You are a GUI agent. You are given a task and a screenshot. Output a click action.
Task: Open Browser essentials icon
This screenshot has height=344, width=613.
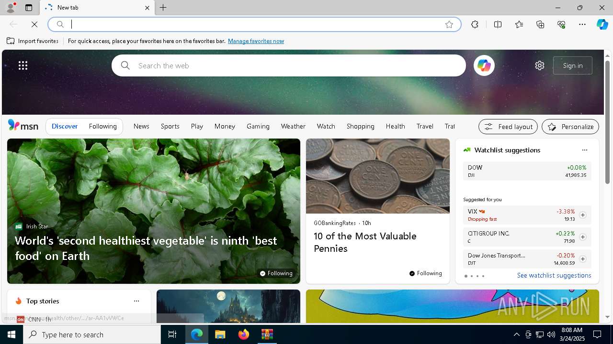click(561, 24)
